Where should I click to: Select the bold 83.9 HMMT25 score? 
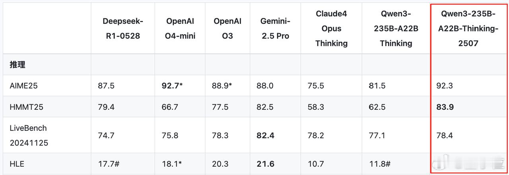[x=445, y=107]
